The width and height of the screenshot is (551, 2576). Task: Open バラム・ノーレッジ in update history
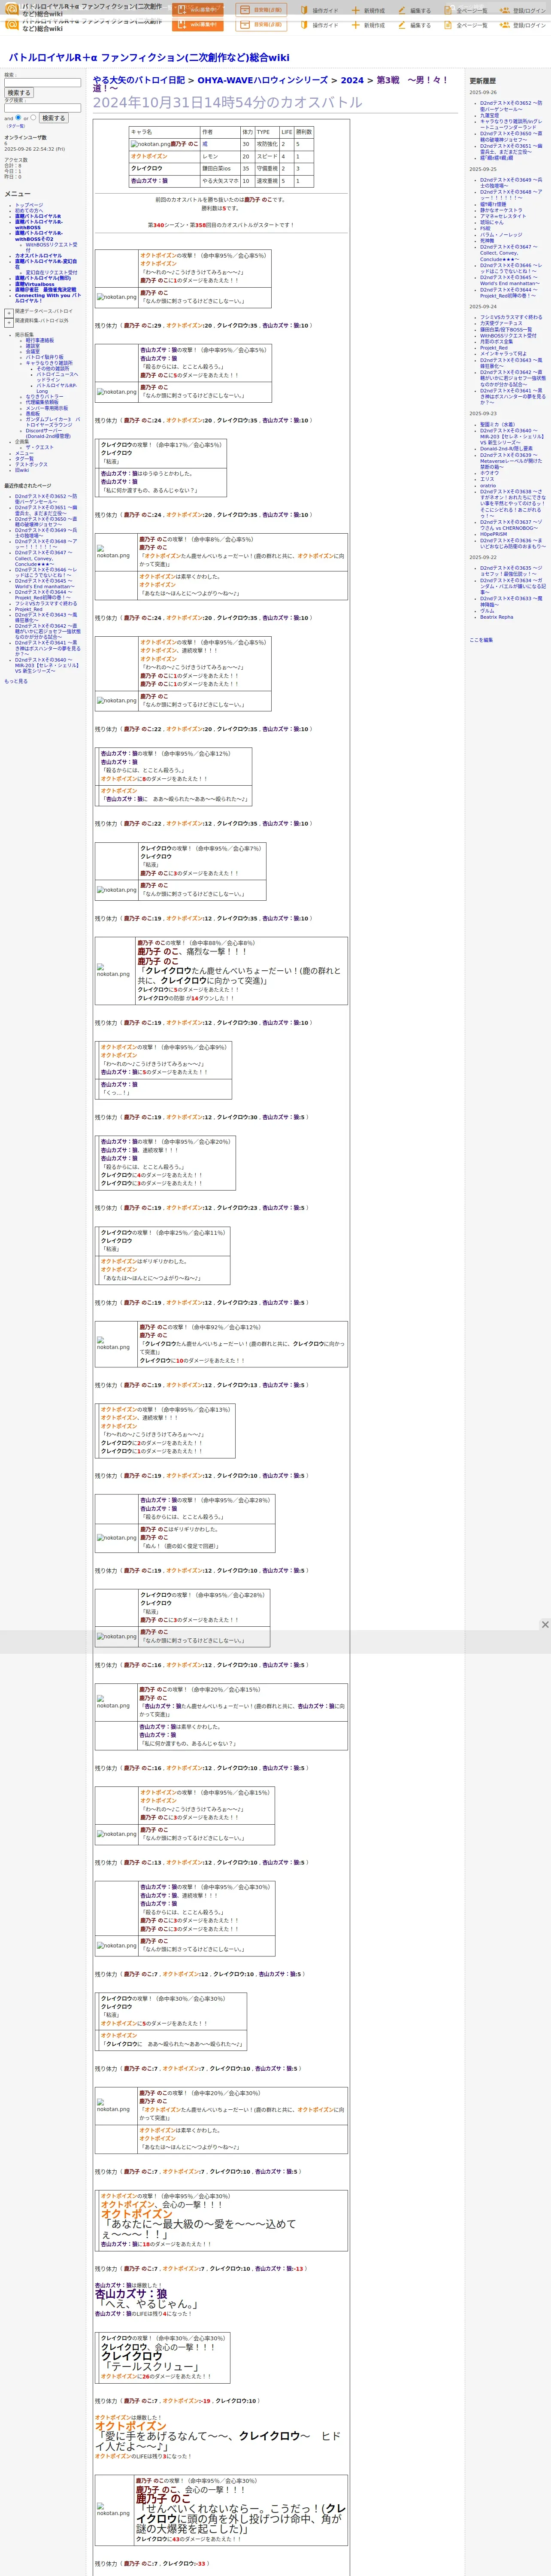(501, 235)
